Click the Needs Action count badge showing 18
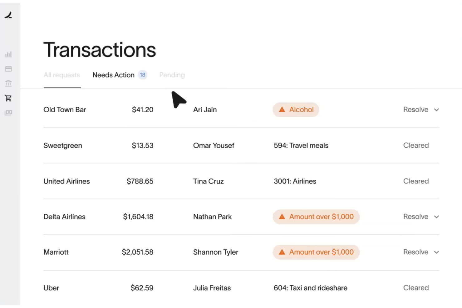 142,75
